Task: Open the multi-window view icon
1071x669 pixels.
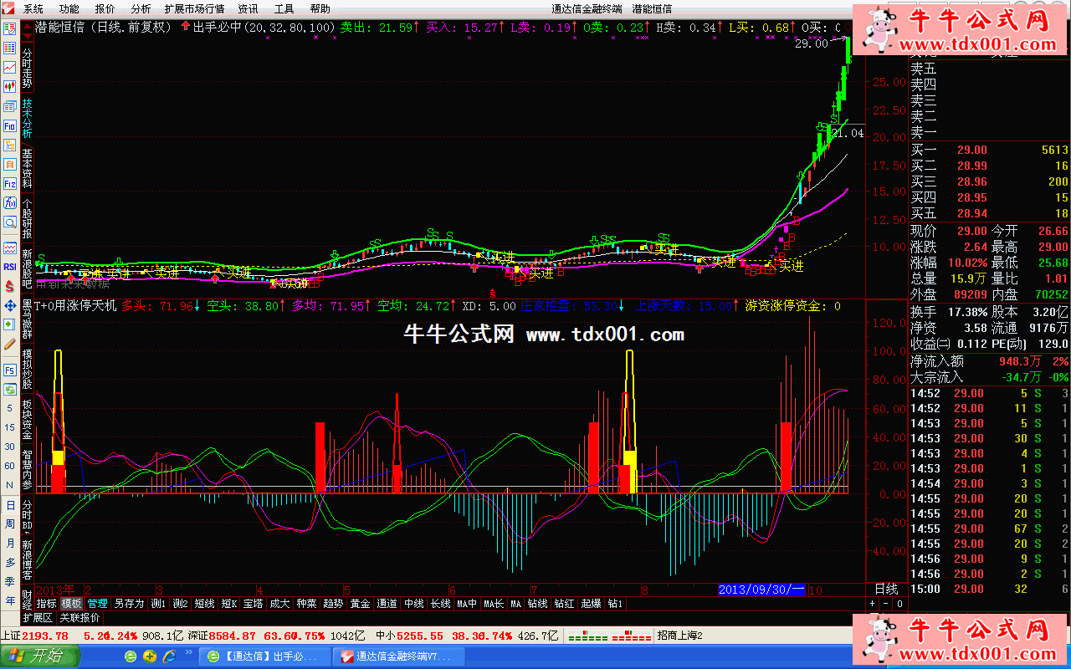Action: coord(10,106)
